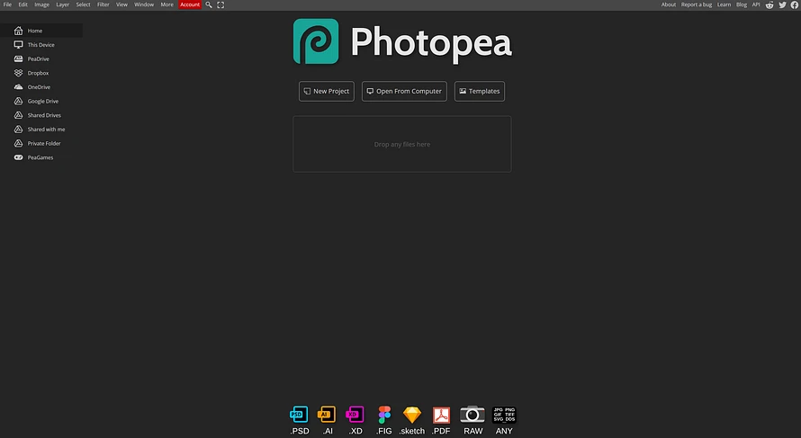Select Home in the sidebar

[41, 31]
